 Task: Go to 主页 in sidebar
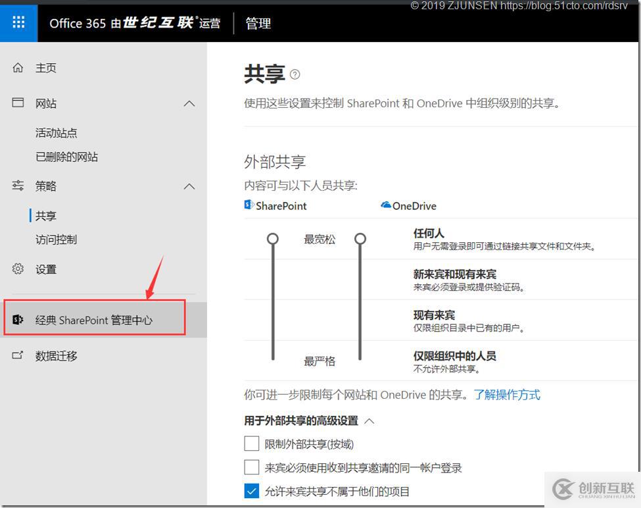[x=46, y=68]
